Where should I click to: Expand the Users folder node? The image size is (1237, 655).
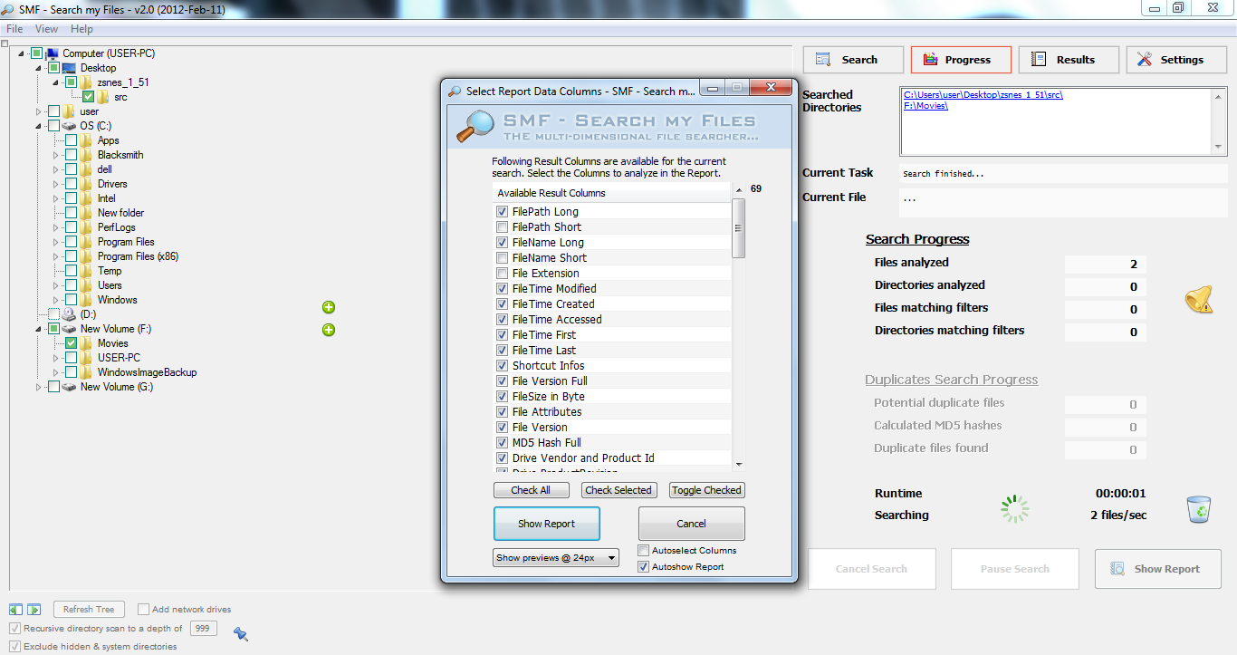tap(56, 285)
